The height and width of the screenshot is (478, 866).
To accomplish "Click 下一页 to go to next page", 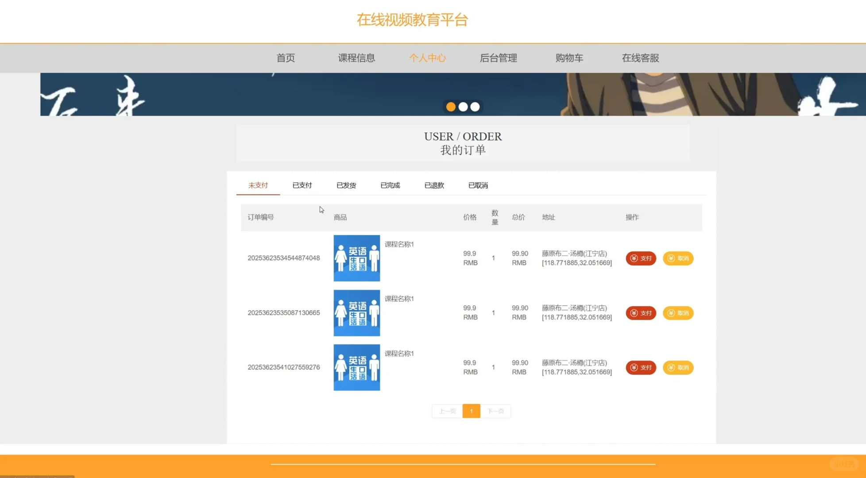I will (496, 411).
